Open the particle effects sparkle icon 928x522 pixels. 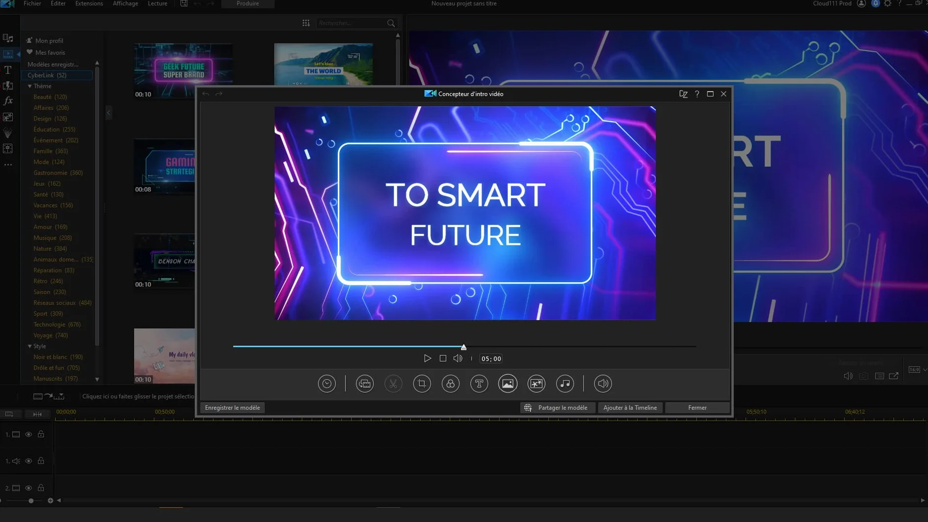pyautogui.click(x=536, y=384)
